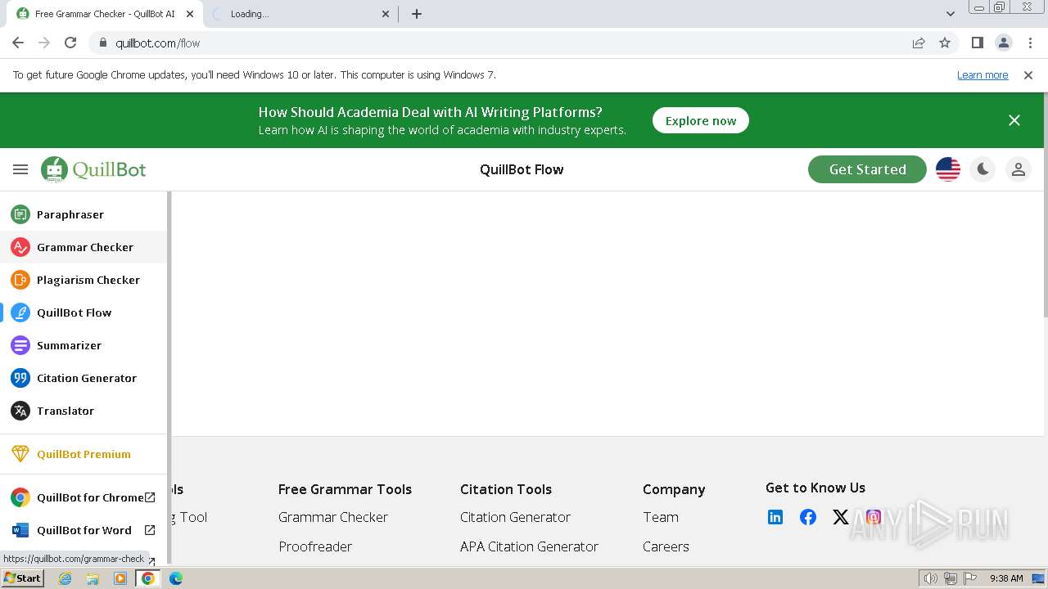Open the US flag language dropdown
The height and width of the screenshot is (589, 1048).
coord(948,169)
